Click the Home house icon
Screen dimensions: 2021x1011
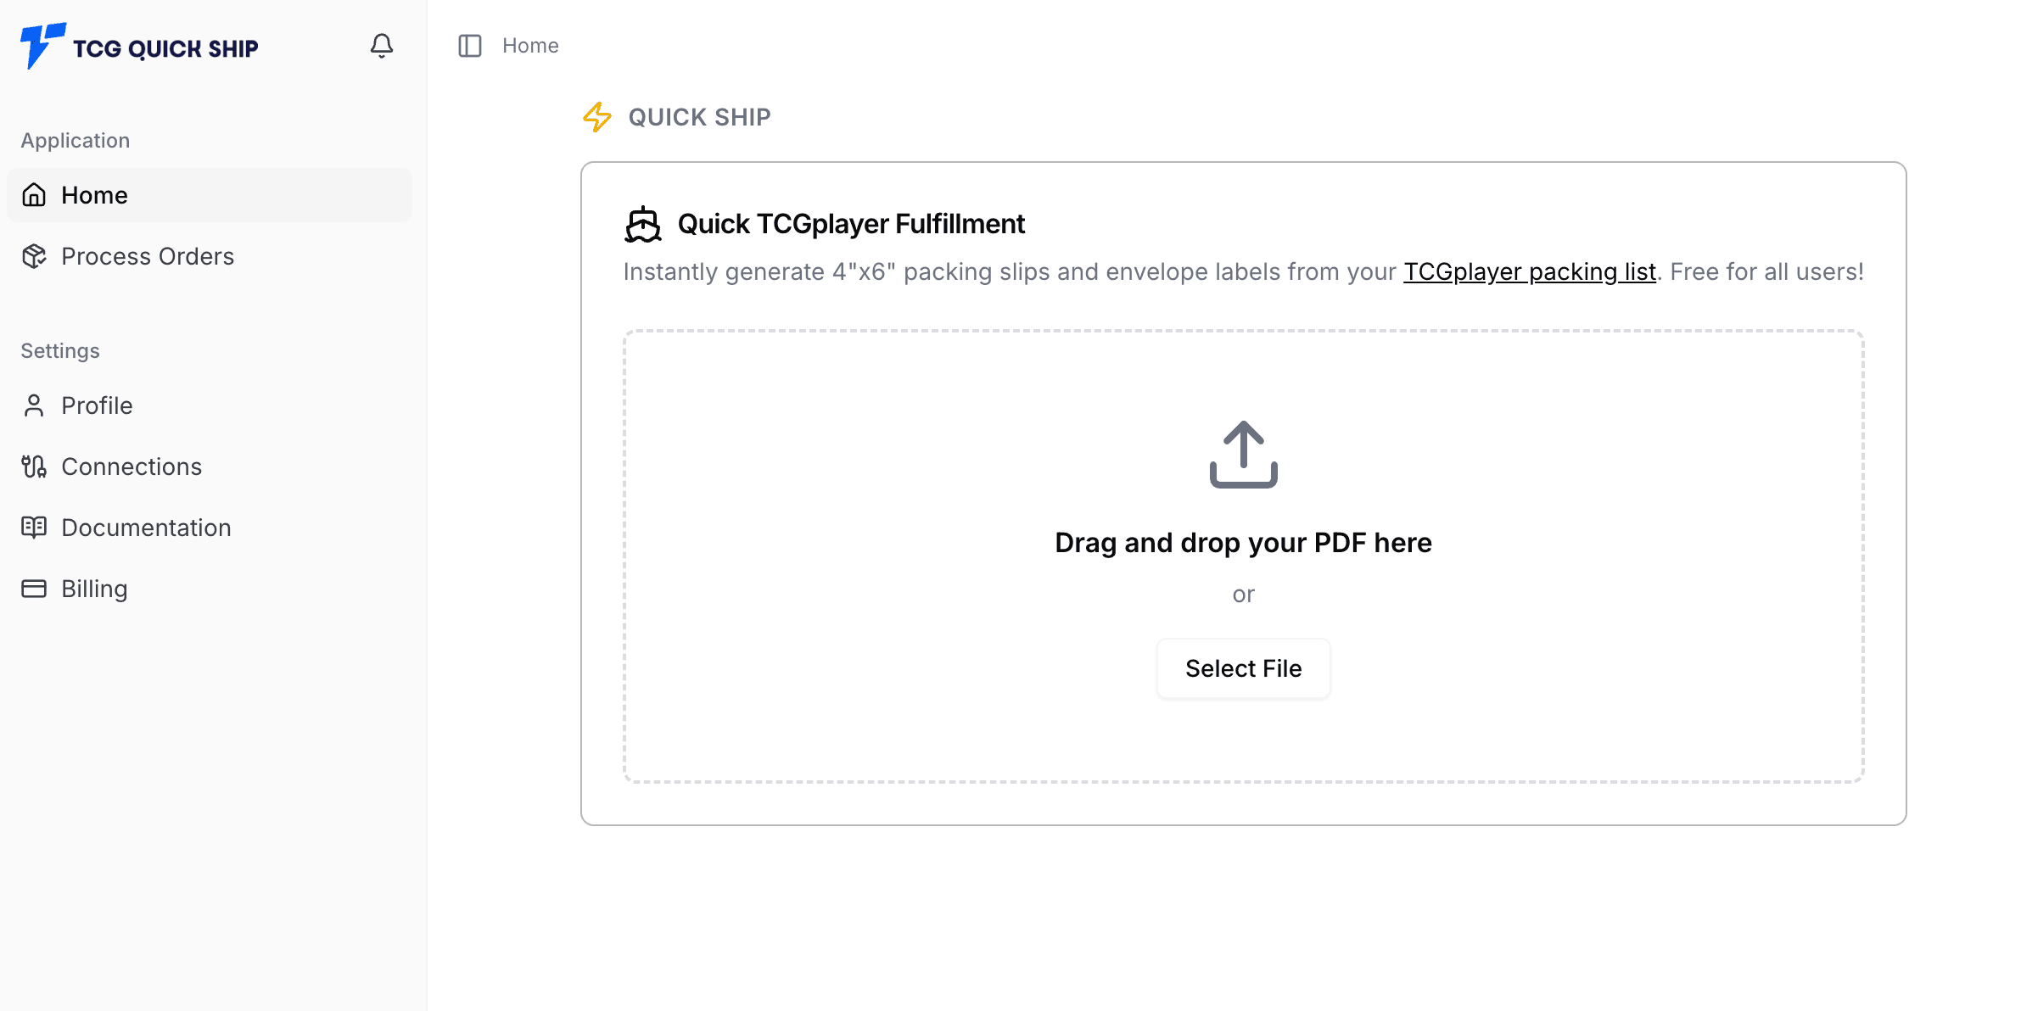coord(34,195)
